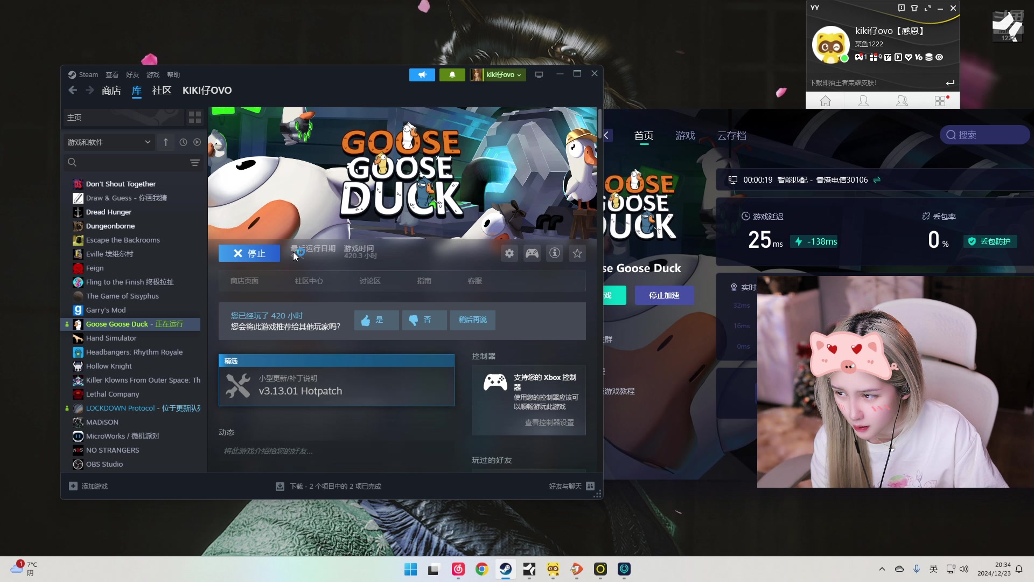Open the 指南 link
1034x582 pixels.
click(x=424, y=281)
